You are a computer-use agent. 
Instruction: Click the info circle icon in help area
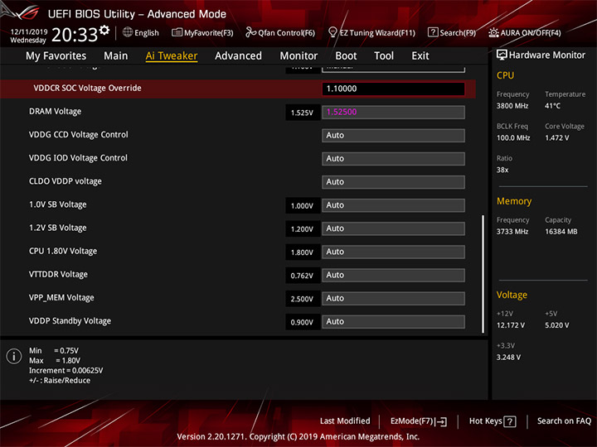point(14,357)
